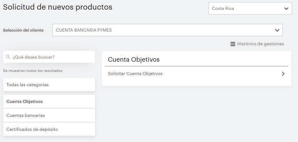
Task: Click the Histórico de gestiones chart icon
Action: click(233, 44)
